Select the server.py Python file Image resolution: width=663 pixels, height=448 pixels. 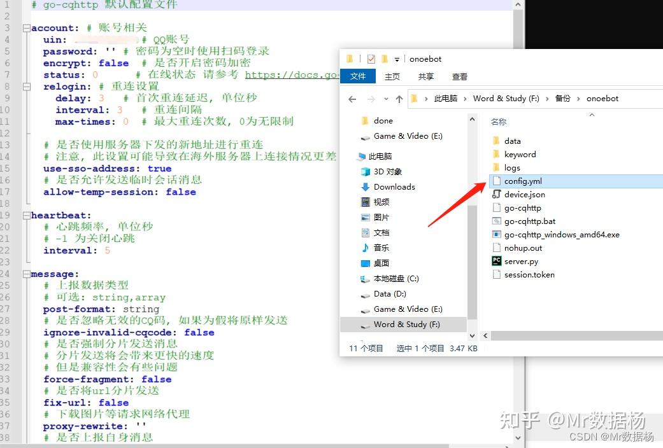[x=522, y=261]
